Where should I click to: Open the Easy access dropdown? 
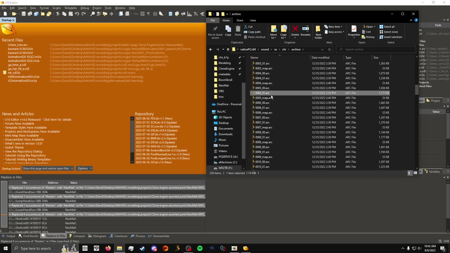pos(334,32)
